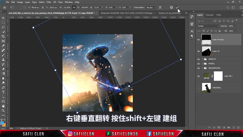The image size is (243, 137).
Task: Switch to d5qmvah document tab
Action: pos(127,13)
